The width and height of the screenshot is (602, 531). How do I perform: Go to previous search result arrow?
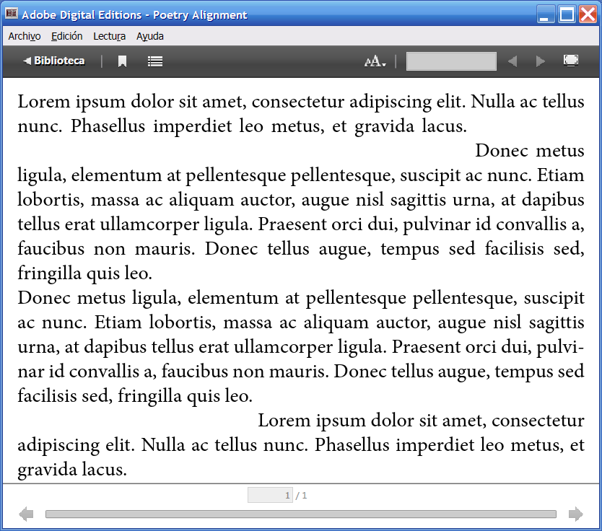click(x=512, y=61)
